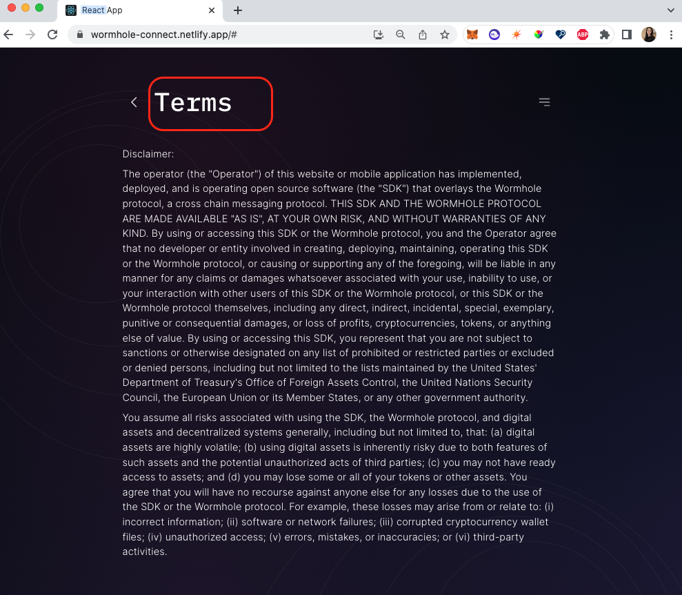682x595 pixels.
Task: Click the lock icon in address bar
Action: 80,35
